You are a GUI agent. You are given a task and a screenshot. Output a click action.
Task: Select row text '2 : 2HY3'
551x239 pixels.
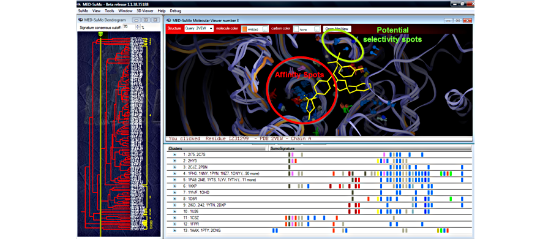[x=190, y=161]
